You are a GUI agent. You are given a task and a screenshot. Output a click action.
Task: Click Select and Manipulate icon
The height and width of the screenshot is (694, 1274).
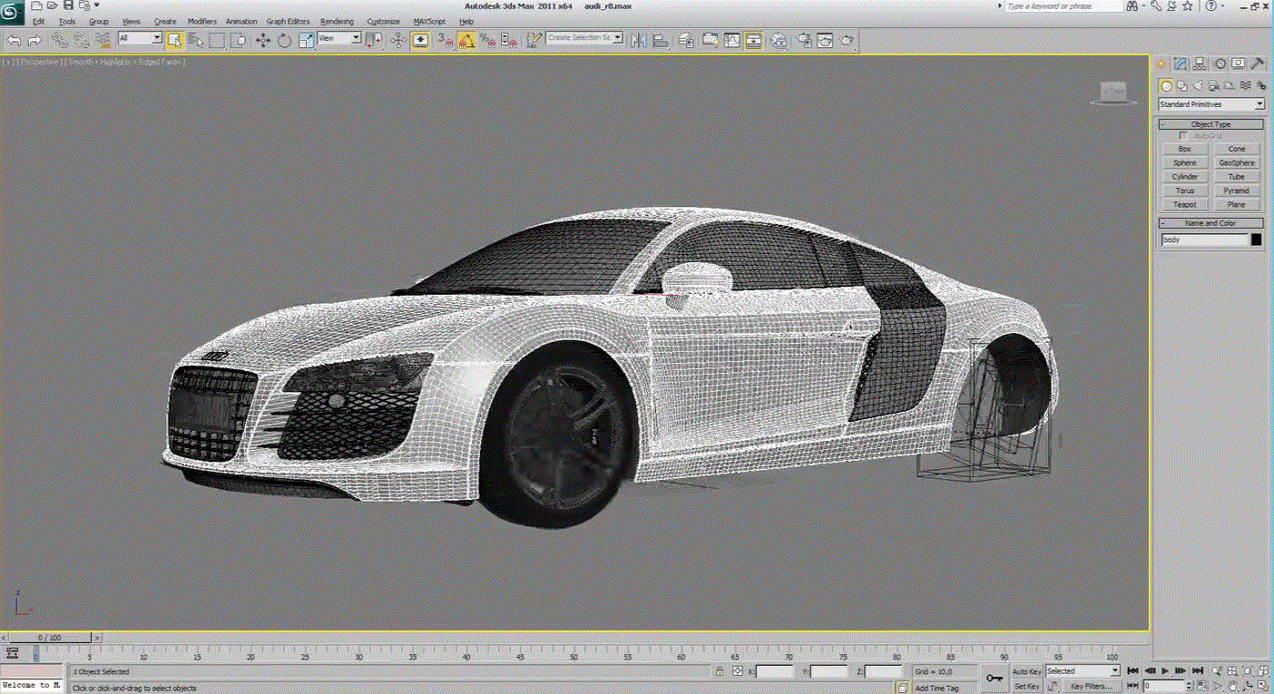[398, 40]
